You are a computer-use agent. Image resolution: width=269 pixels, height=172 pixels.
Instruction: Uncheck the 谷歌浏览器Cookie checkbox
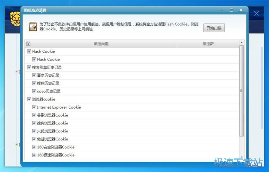[x=34, y=115]
